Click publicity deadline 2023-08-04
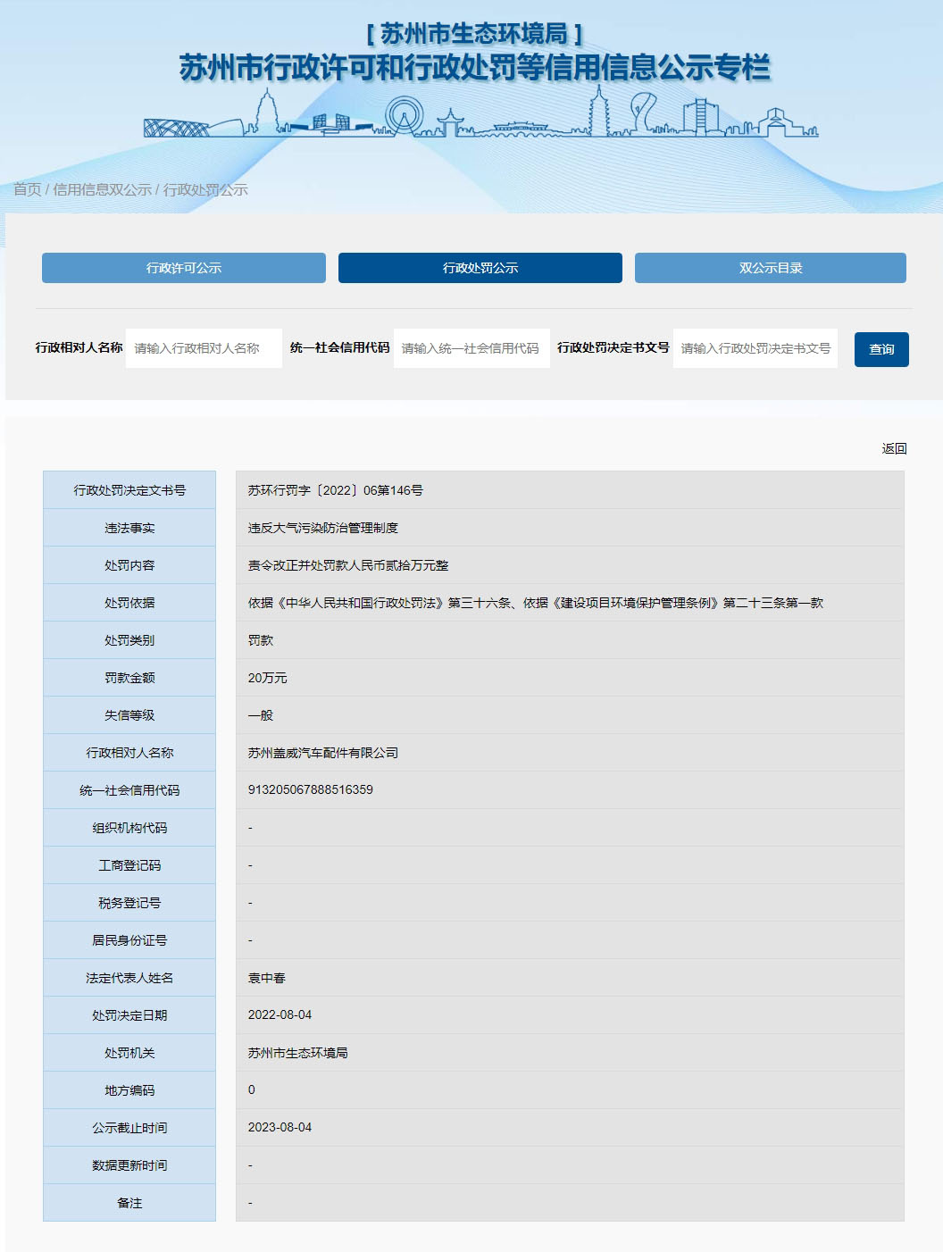This screenshot has width=943, height=1252. pos(280,1127)
